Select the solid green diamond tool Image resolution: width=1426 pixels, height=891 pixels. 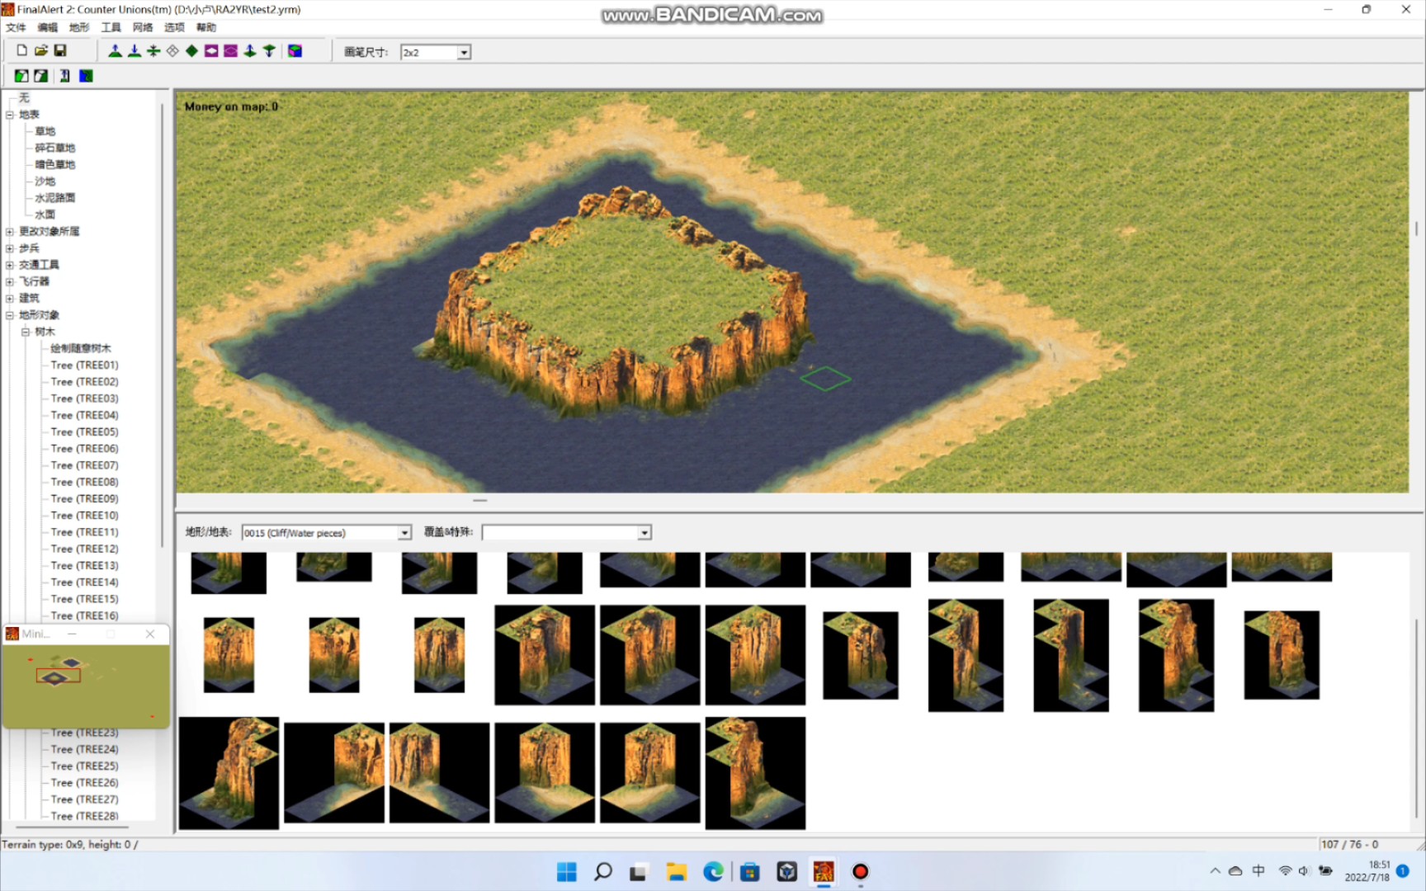click(192, 51)
